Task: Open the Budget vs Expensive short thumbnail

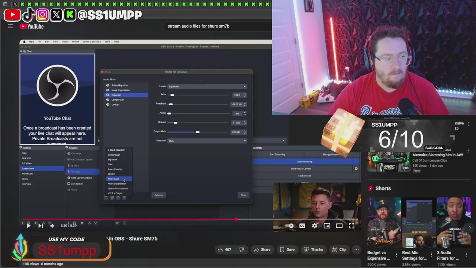Action: tap(384, 223)
